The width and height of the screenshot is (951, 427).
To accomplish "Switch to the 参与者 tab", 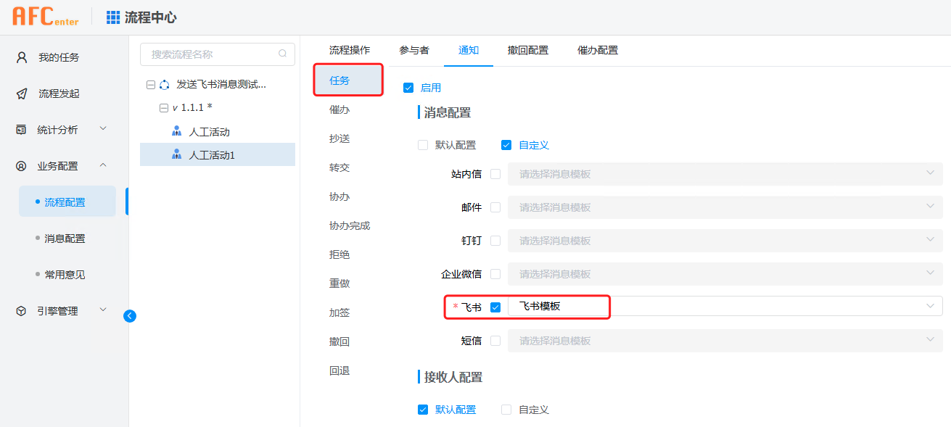I will pos(414,50).
